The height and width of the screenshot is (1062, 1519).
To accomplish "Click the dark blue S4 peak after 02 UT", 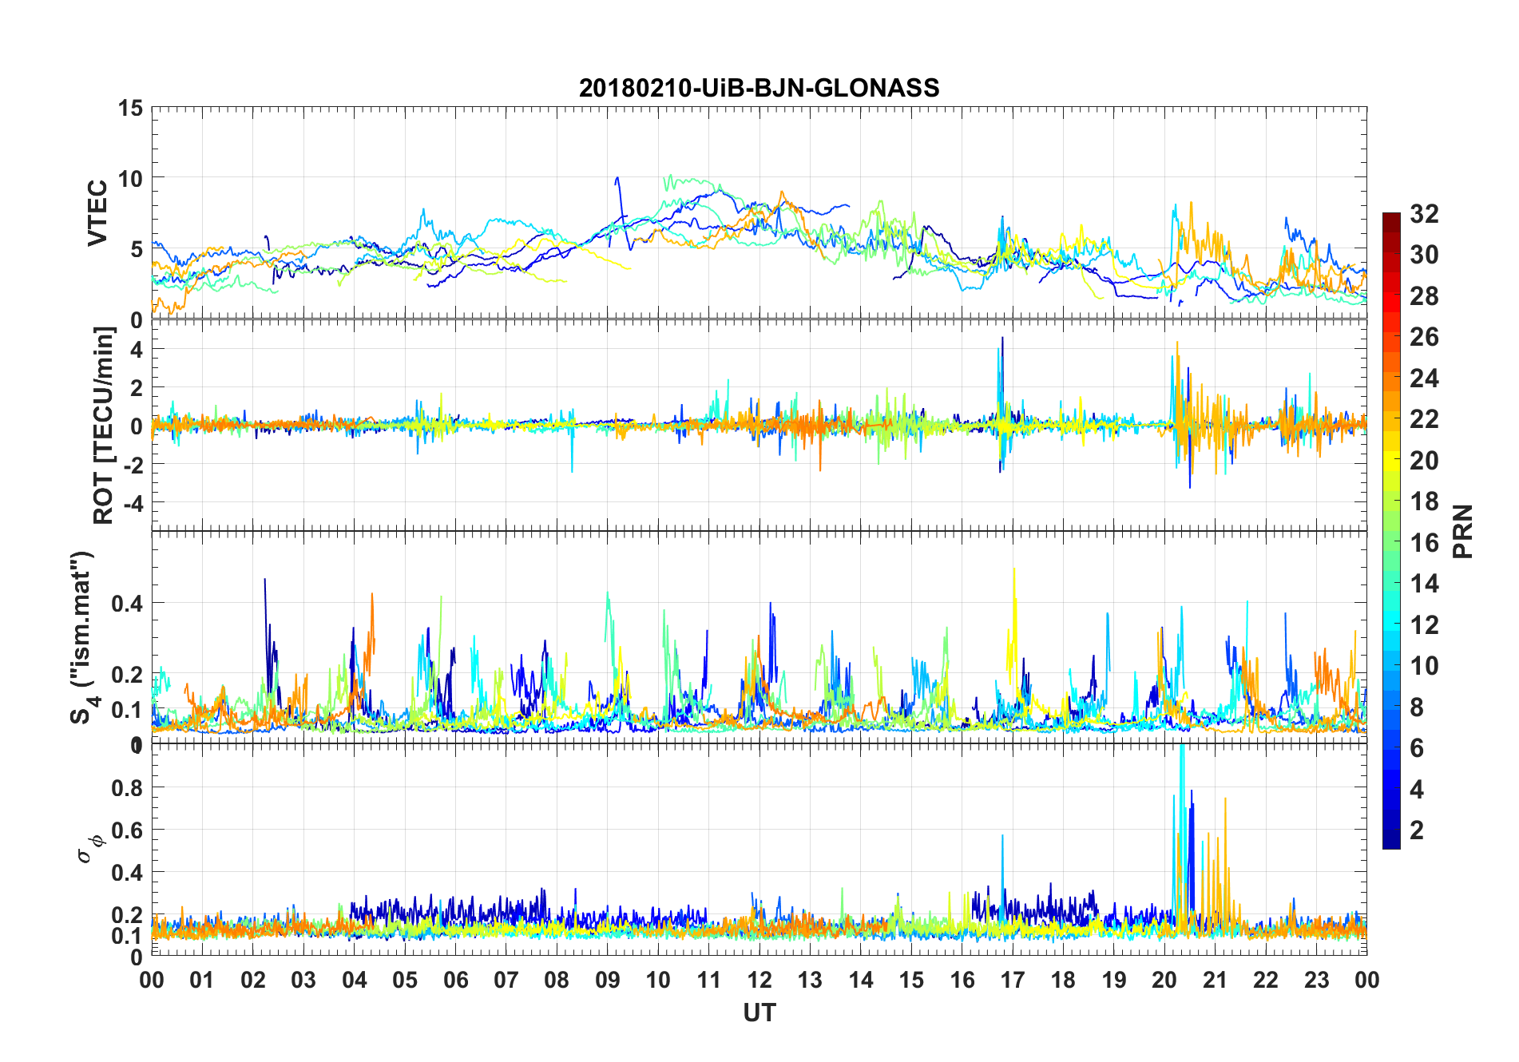I will click(x=266, y=631).
